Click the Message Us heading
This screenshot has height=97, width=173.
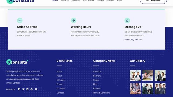click(x=133, y=27)
